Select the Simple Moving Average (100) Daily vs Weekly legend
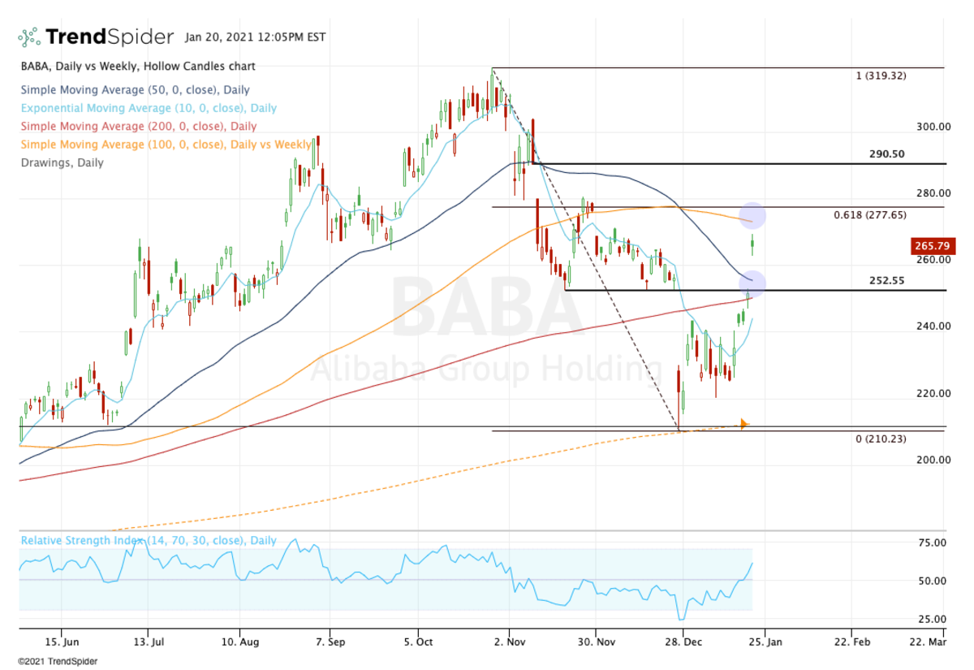974x670 pixels. (166, 144)
